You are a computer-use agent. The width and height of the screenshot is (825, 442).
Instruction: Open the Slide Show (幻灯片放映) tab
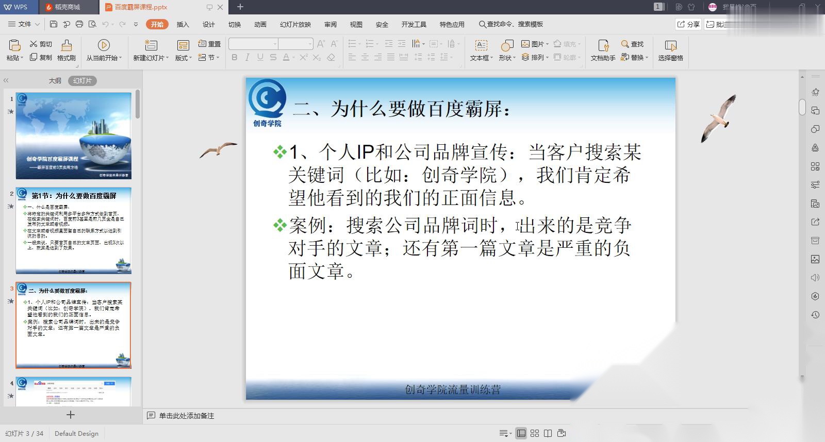click(x=295, y=24)
